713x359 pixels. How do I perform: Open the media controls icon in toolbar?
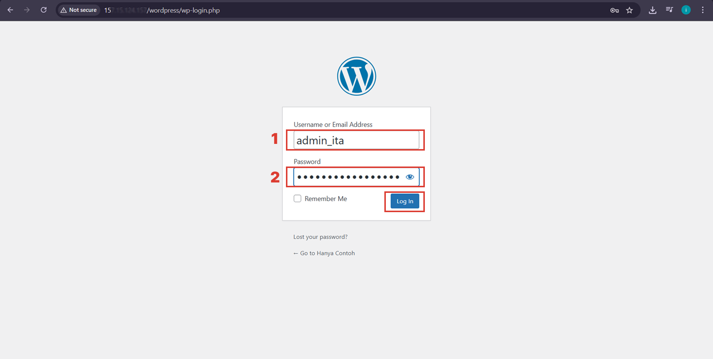(x=669, y=10)
